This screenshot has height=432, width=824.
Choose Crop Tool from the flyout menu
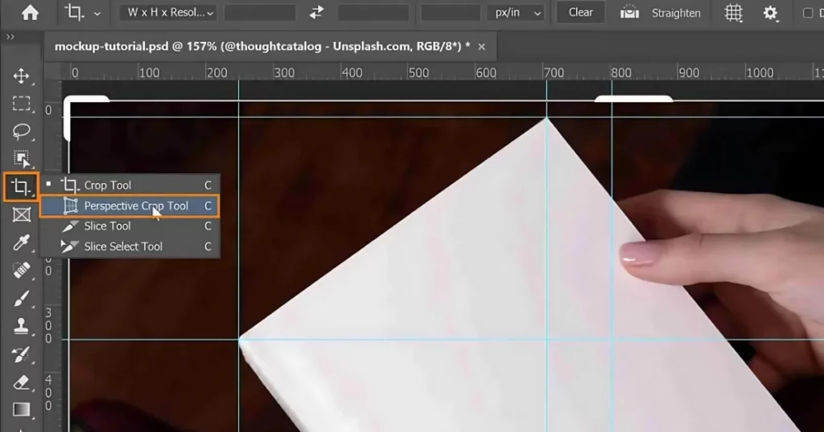click(x=130, y=185)
